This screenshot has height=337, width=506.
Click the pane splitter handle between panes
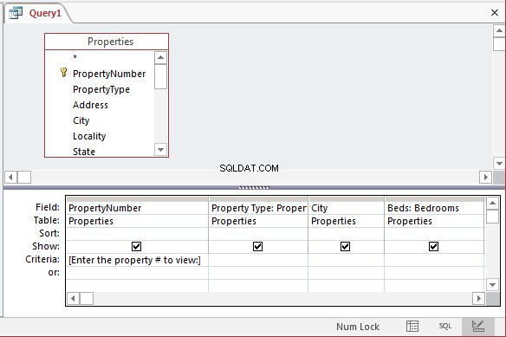[254, 187]
